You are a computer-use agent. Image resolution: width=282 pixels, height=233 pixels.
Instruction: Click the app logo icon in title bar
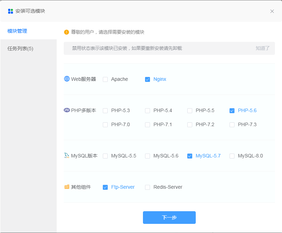(11, 11)
